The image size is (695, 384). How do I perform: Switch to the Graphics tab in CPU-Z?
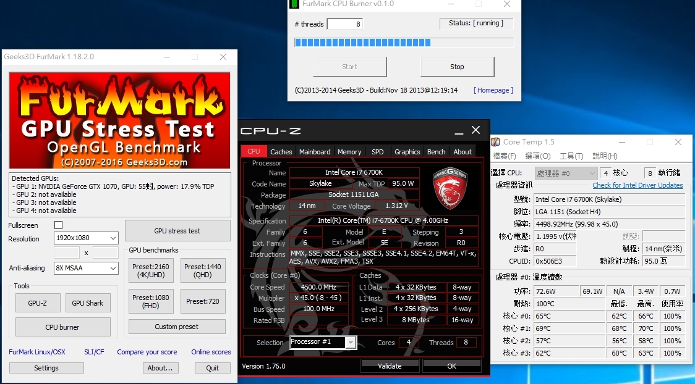tap(407, 151)
